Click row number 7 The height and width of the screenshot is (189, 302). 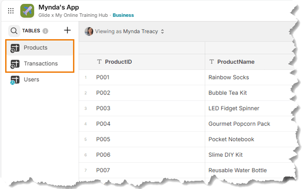(86, 170)
